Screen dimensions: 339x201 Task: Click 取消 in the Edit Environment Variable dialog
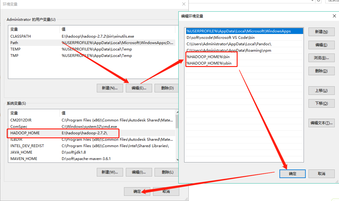pos(321,174)
